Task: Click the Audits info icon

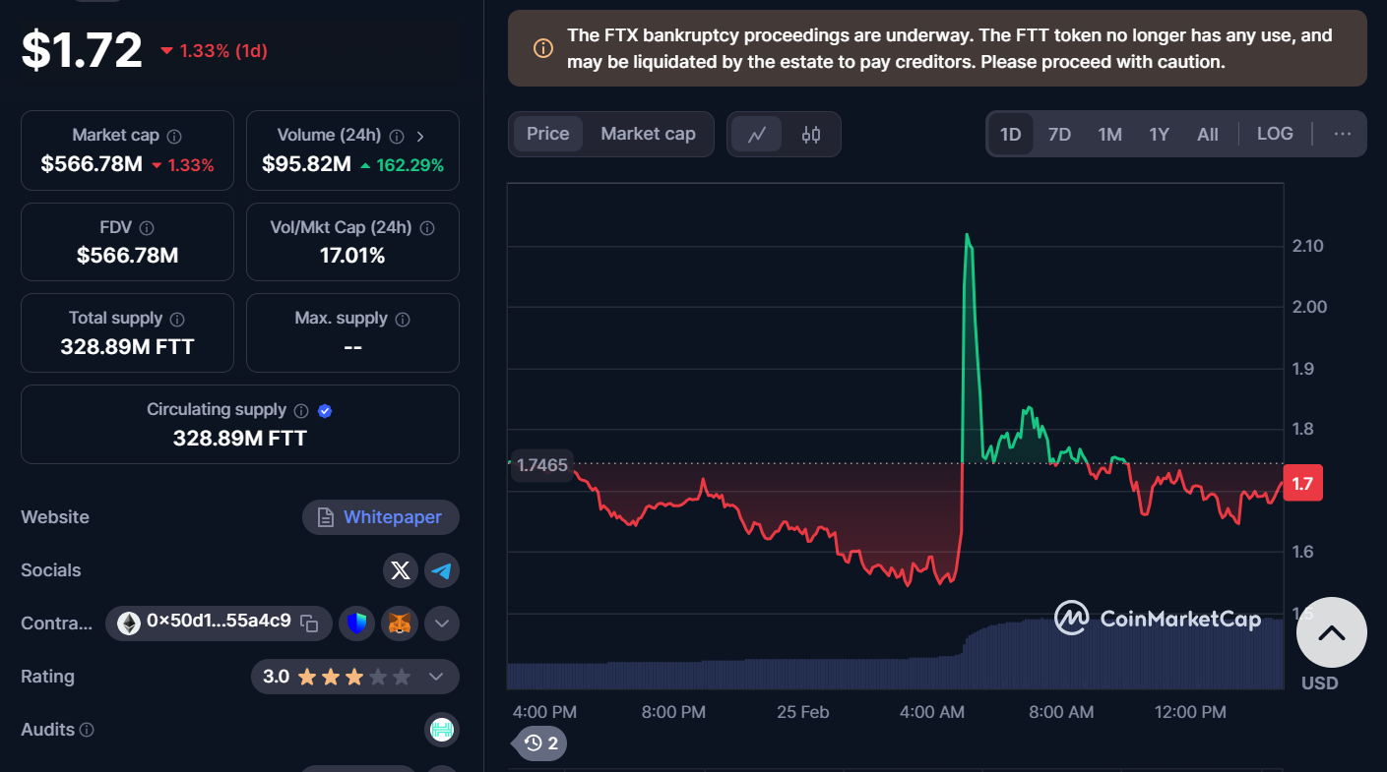Action: [87, 730]
